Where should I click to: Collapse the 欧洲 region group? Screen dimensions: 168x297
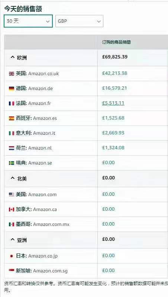tap(13, 58)
